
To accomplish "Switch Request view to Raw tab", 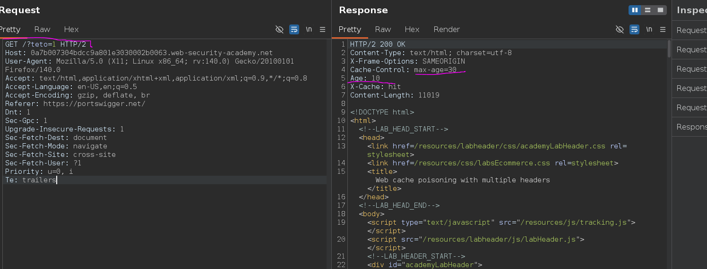I will click(42, 29).
